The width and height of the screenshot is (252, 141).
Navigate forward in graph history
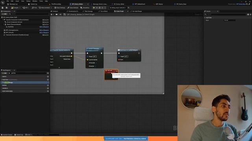pyautogui.click(x=60, y=14)
